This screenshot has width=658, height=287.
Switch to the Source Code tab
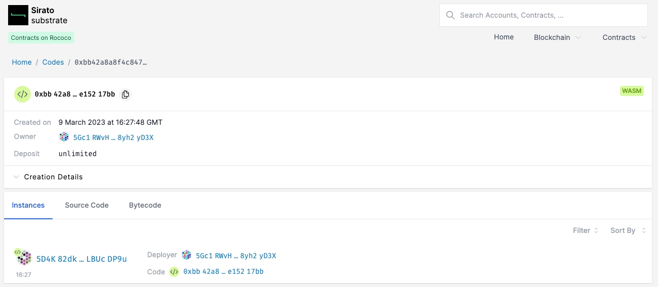(87, 205)
